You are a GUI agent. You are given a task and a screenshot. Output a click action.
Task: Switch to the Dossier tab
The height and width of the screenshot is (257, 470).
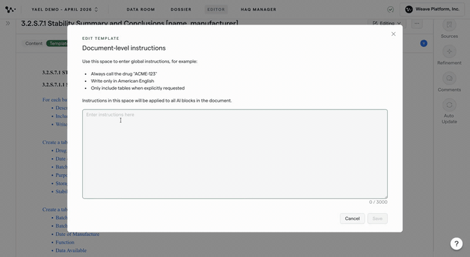pyautogui.click(x=181, y=10)
